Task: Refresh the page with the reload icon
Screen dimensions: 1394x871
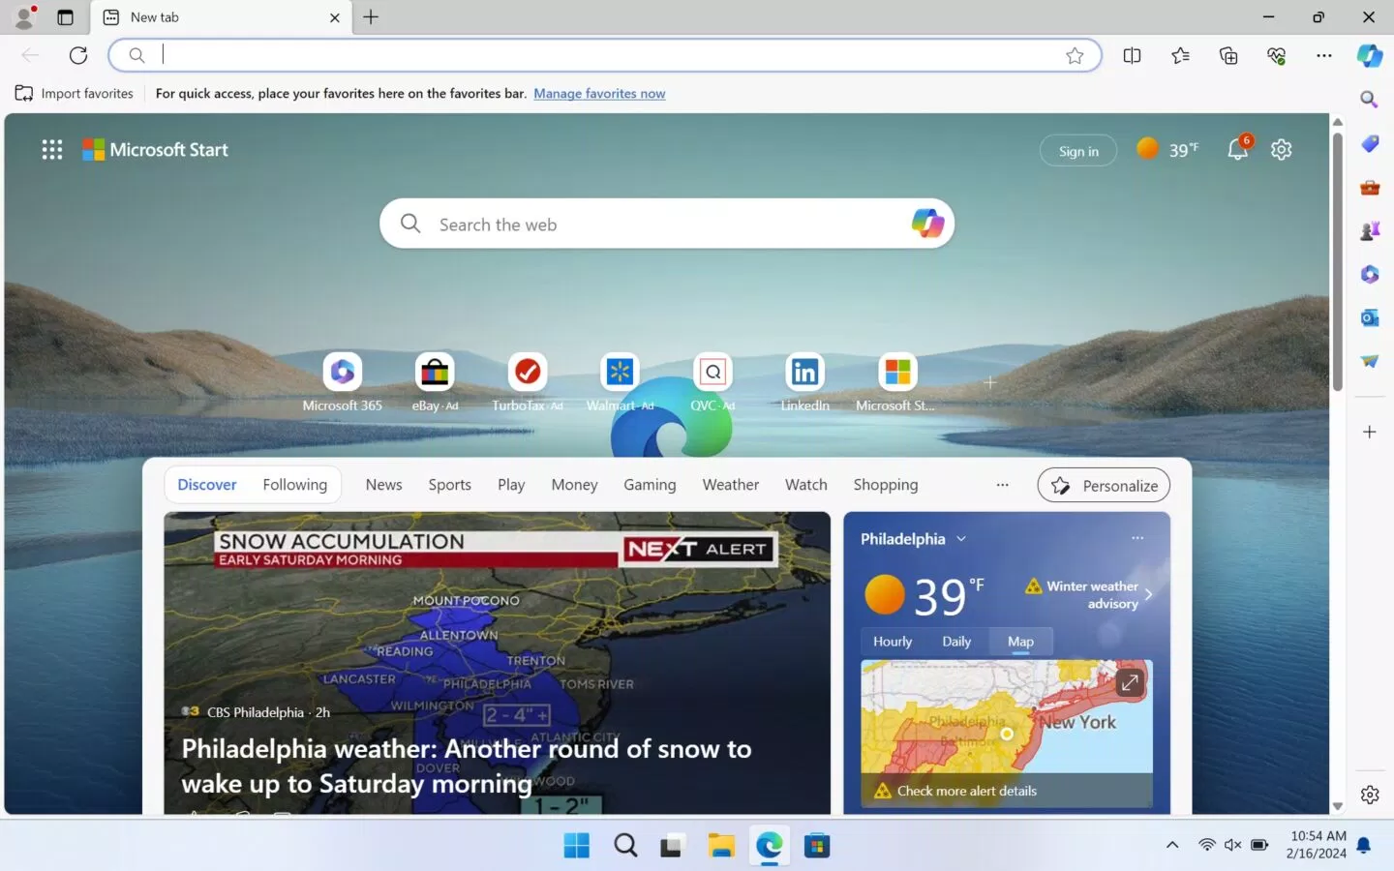Action: coord(78,55)
